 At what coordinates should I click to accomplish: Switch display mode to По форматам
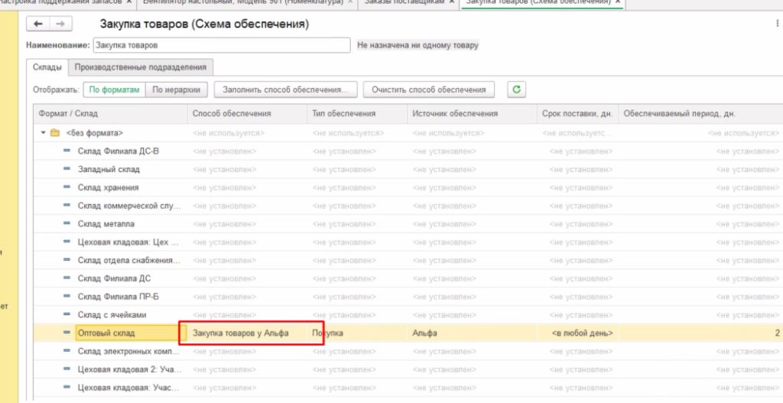point(114,89)
